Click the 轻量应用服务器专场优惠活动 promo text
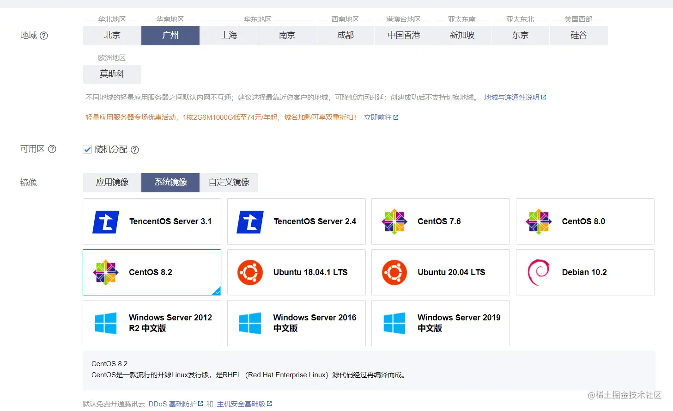 [x=221, y=117]
